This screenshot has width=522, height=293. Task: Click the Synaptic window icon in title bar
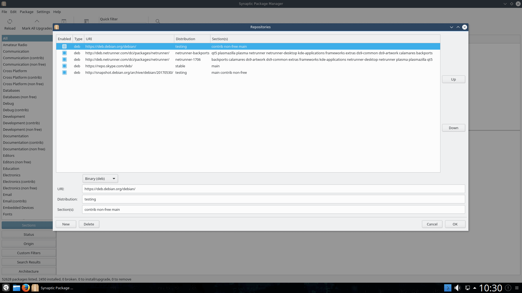4,4
